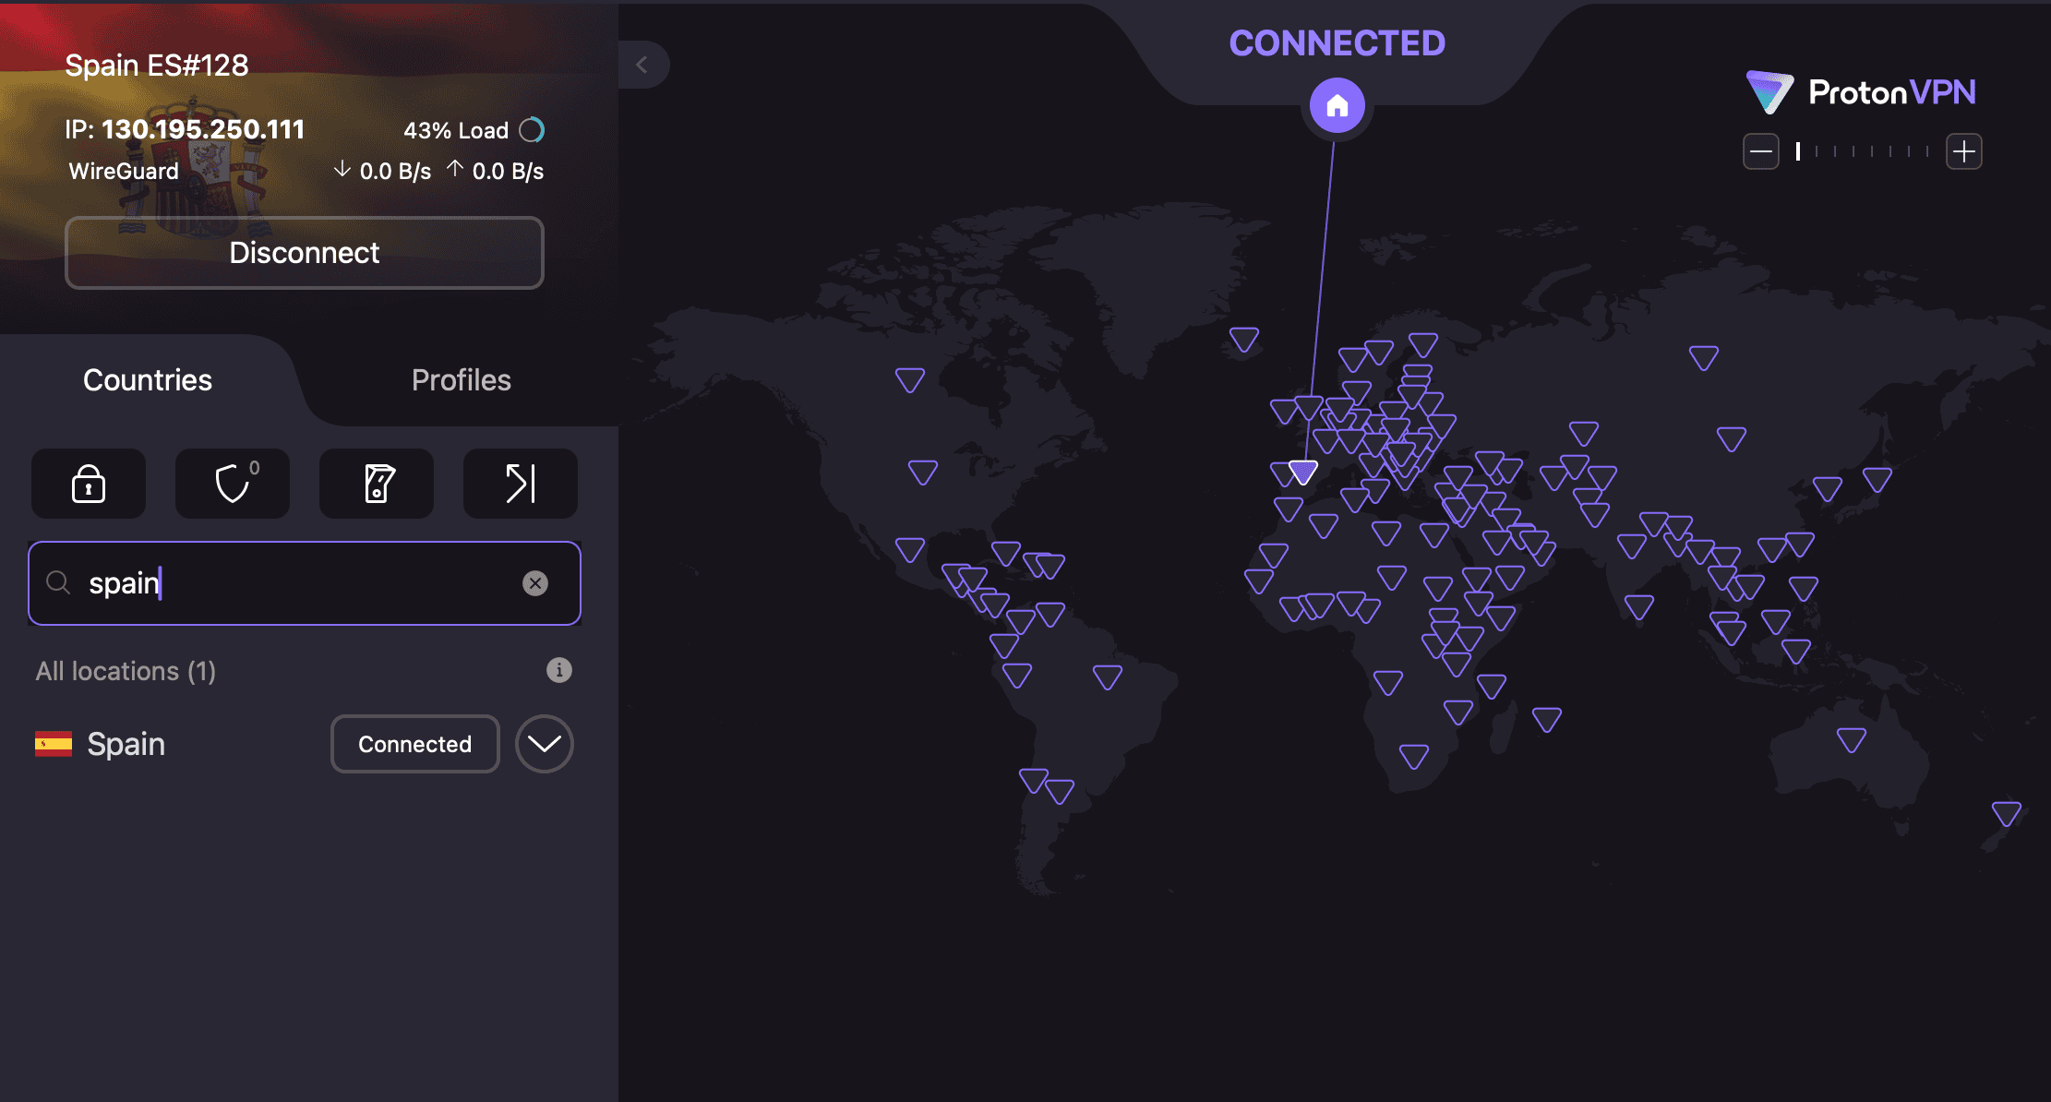
Task: Click the Spain country row label
Action: click(x=126, y=744)
